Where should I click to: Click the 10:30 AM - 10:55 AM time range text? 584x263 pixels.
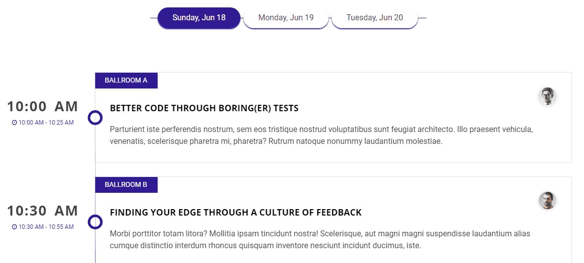coord(46,227)
